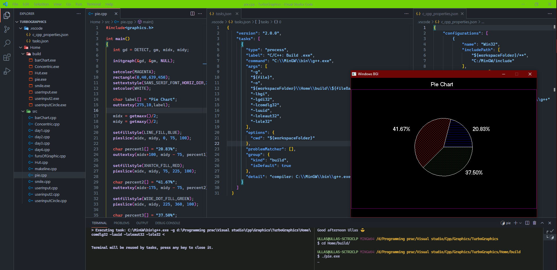
Task: Open makeline.cpp in the file tree
Action: 46,169
